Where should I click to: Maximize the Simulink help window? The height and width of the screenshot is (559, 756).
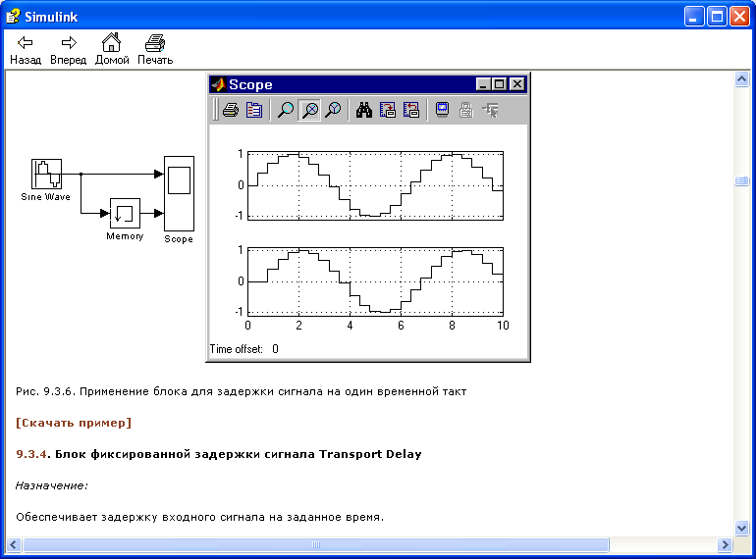(x=717, y=17)
